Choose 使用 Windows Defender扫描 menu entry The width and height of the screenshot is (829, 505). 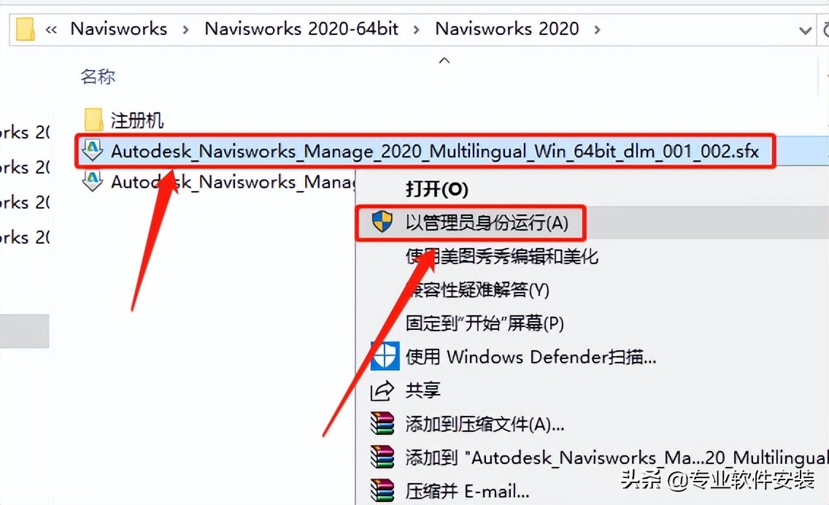click(x=531, y=357)
